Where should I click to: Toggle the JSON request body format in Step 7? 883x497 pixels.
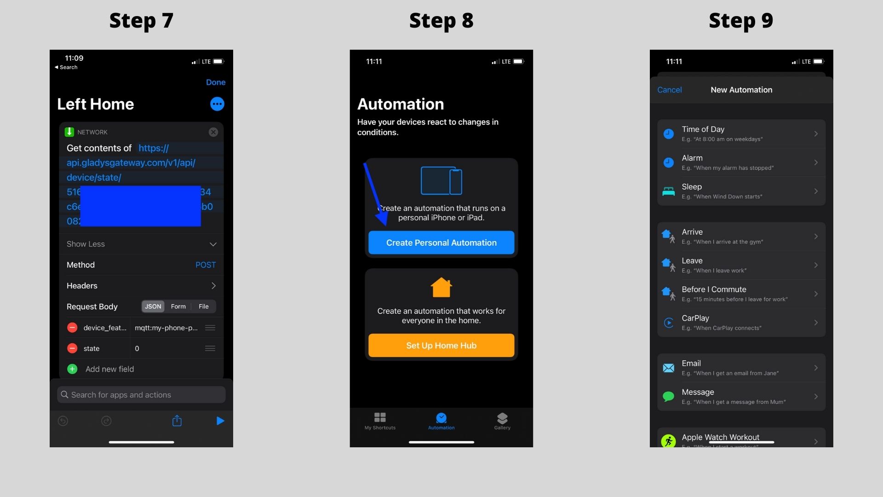tap(153, 306)
